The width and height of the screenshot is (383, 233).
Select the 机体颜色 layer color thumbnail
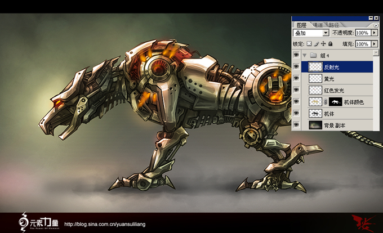(x=315, y=102)
